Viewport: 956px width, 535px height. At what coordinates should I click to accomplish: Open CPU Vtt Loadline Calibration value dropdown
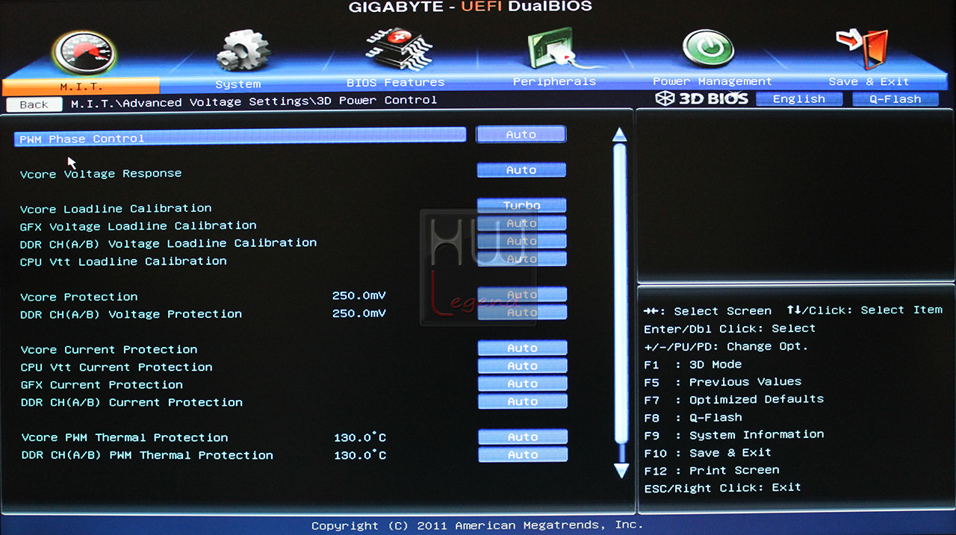click(x=521, y=259)
